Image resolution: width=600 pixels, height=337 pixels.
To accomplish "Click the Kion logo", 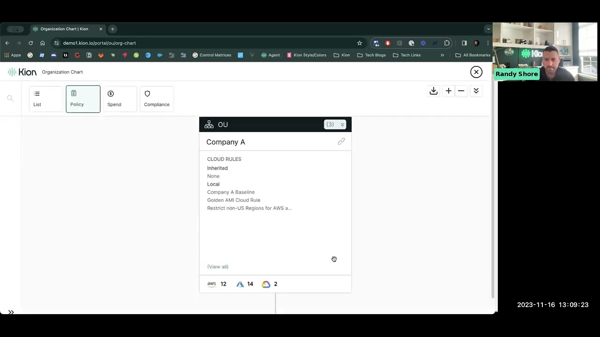I will tap(22, 72).
